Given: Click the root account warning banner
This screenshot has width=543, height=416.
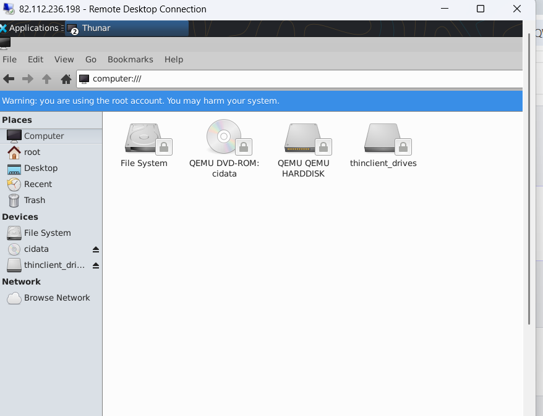Looking at the screenshot, I should 261,101.
